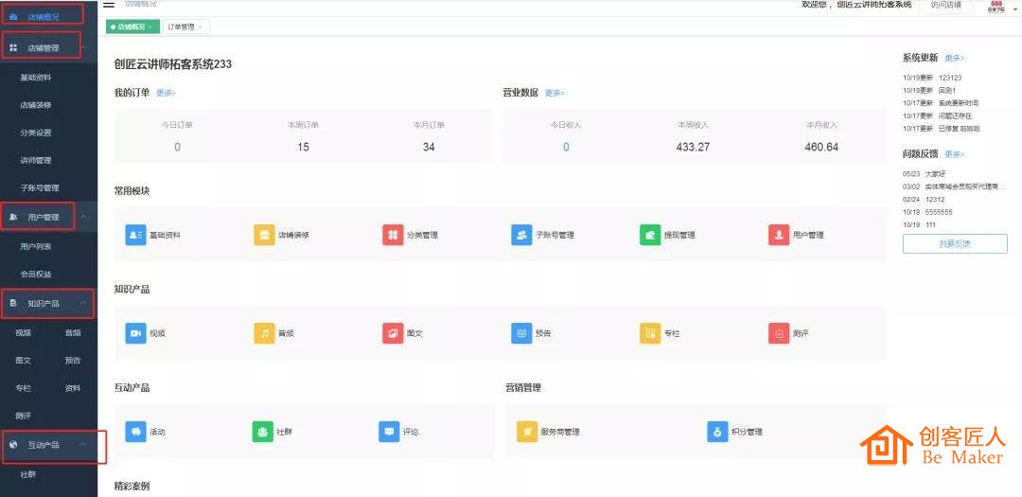The image size is (1022, 497).
Task: Open the 10/17更新 系统更新时间 entry
Action: [x=941, y=103]
